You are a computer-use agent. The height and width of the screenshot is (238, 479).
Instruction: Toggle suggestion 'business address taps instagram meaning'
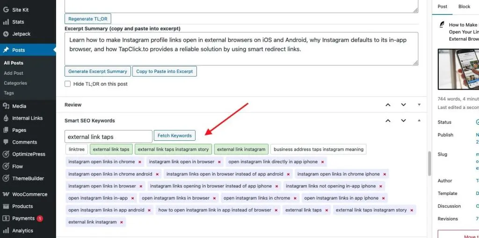(318, 150)
